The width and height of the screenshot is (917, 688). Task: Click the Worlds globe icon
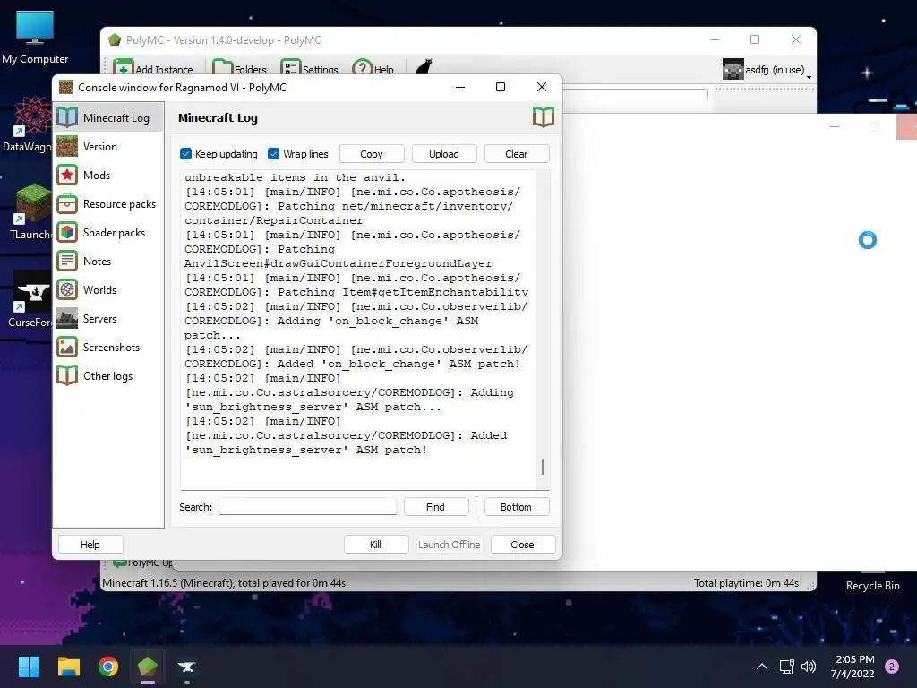tap(67, 289)
